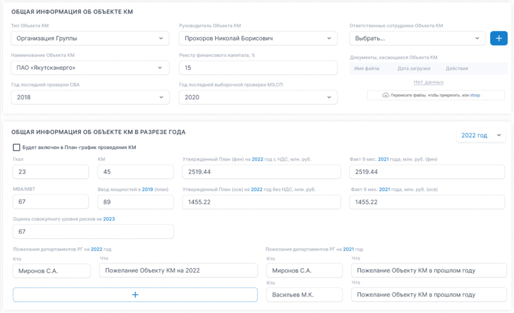Click 'Действия' column header
This screenshot has height=313, width=514.
click(x=457, y=69)
